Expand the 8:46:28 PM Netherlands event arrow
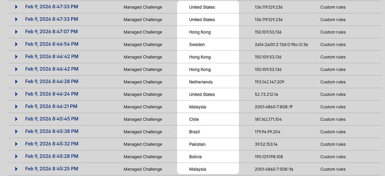The width and height of the screenshot is (385, 176). pyautogui.click(x=16, y=82)
